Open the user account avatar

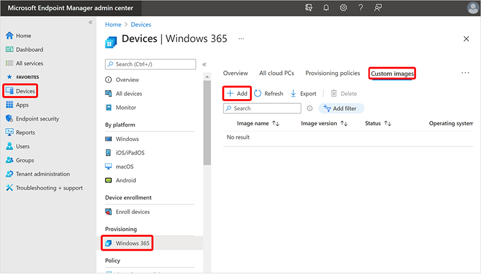[473, 8]
